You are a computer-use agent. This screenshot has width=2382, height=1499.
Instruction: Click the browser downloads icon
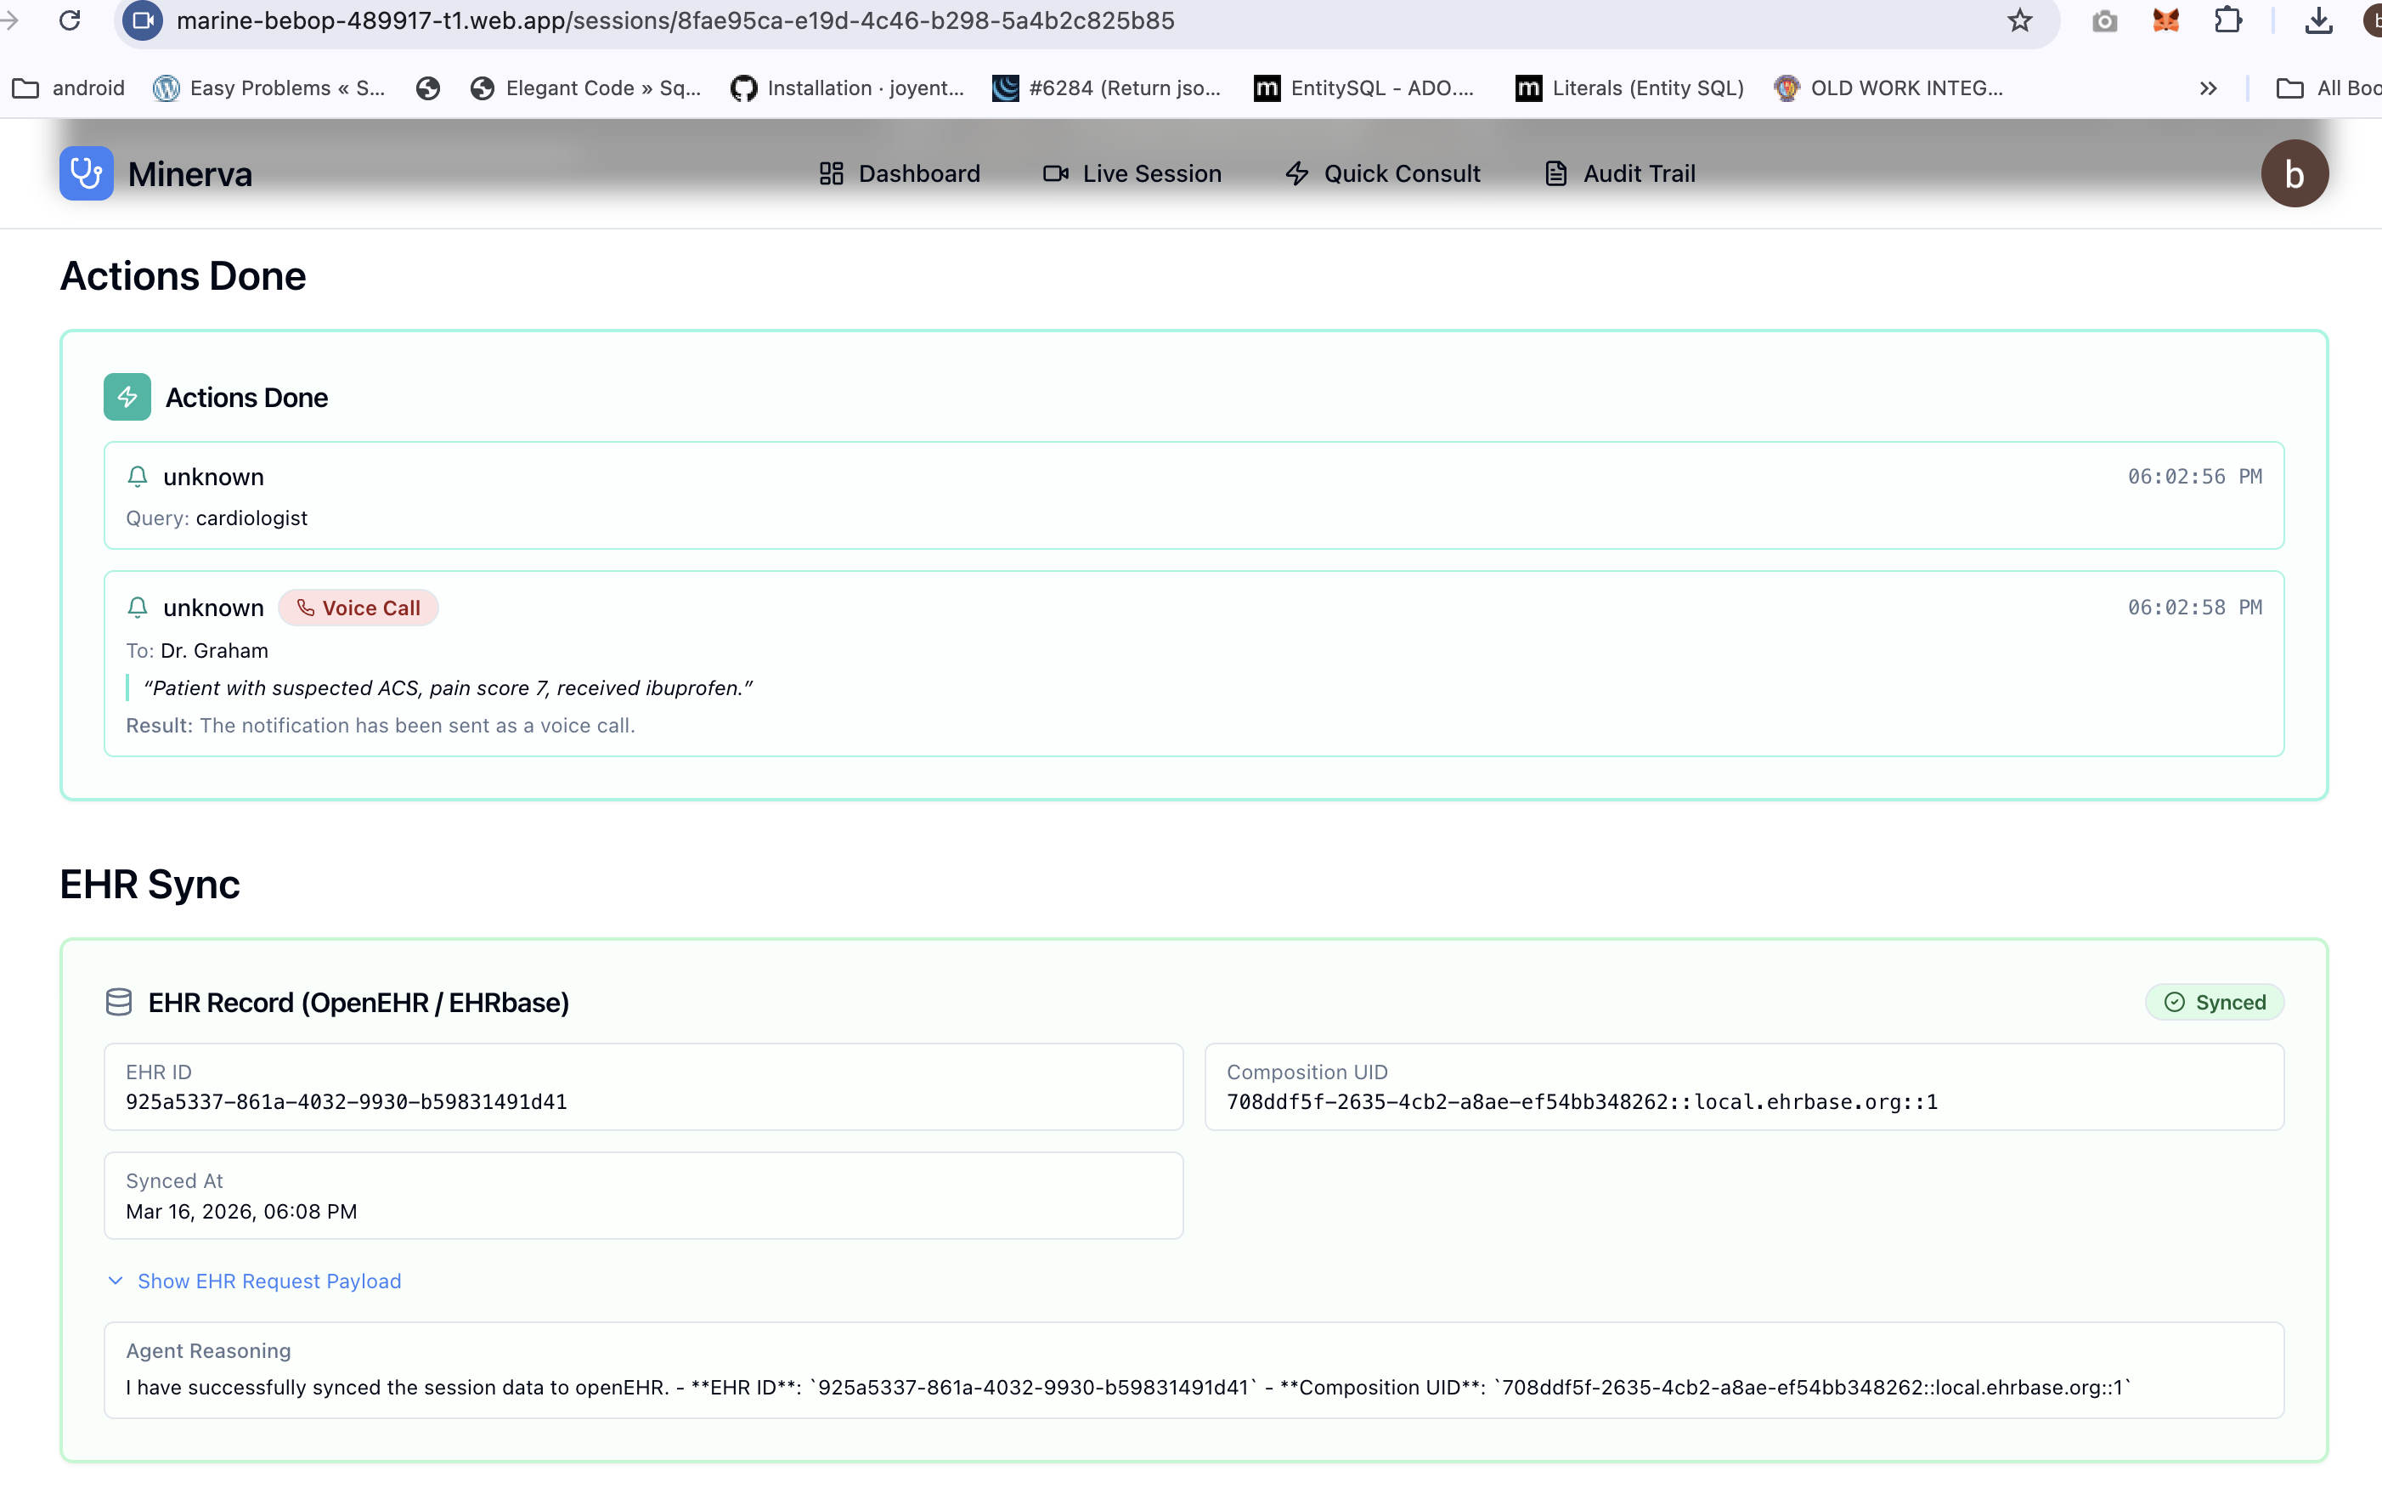click(x=2317, y=20)
